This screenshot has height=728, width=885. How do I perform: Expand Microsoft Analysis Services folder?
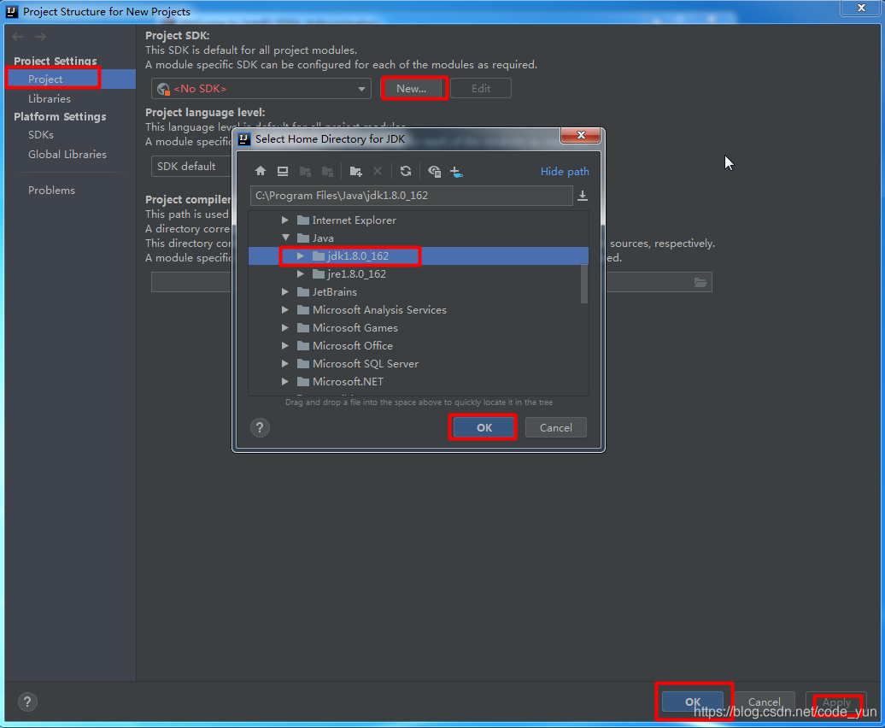(285, 310)
